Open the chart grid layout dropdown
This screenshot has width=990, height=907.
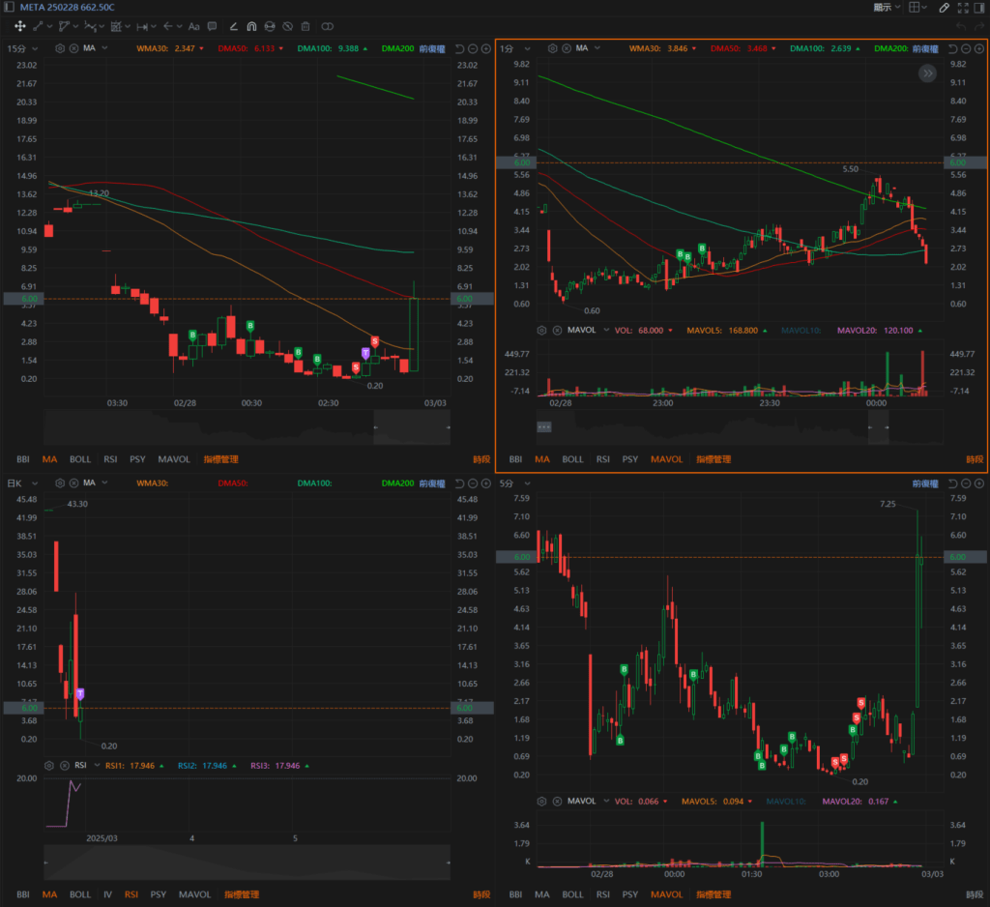[x=917, y=7]
